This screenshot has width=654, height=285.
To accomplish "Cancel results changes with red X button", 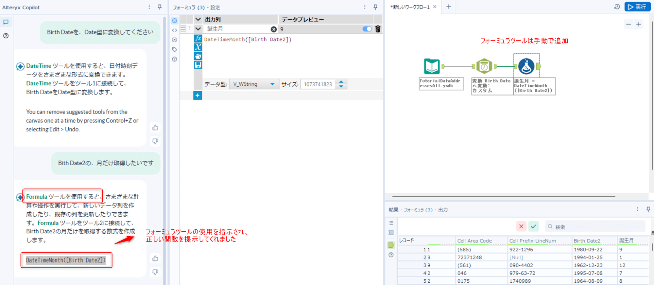I will click(521, 226).
